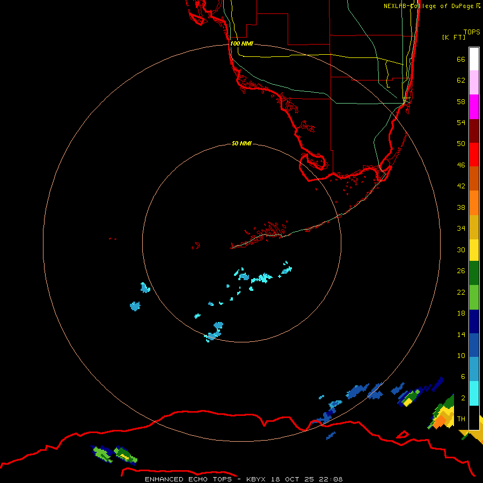The height and width of the screenshot is (483, 483).
Task: Click the legend value '46'
Action: (x=461, y=165)
